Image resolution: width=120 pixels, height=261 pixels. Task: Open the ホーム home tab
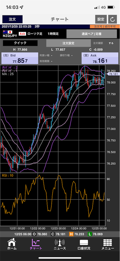12,244
